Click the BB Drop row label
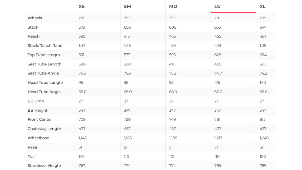The width and height of the screenshot is (302, 170). 36,101
